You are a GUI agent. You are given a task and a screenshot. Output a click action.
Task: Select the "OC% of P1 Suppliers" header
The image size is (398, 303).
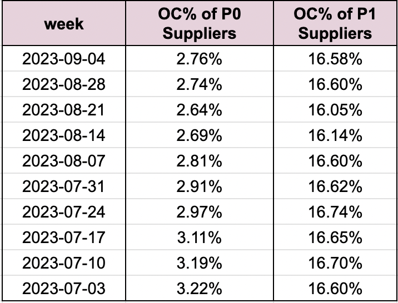334,24
